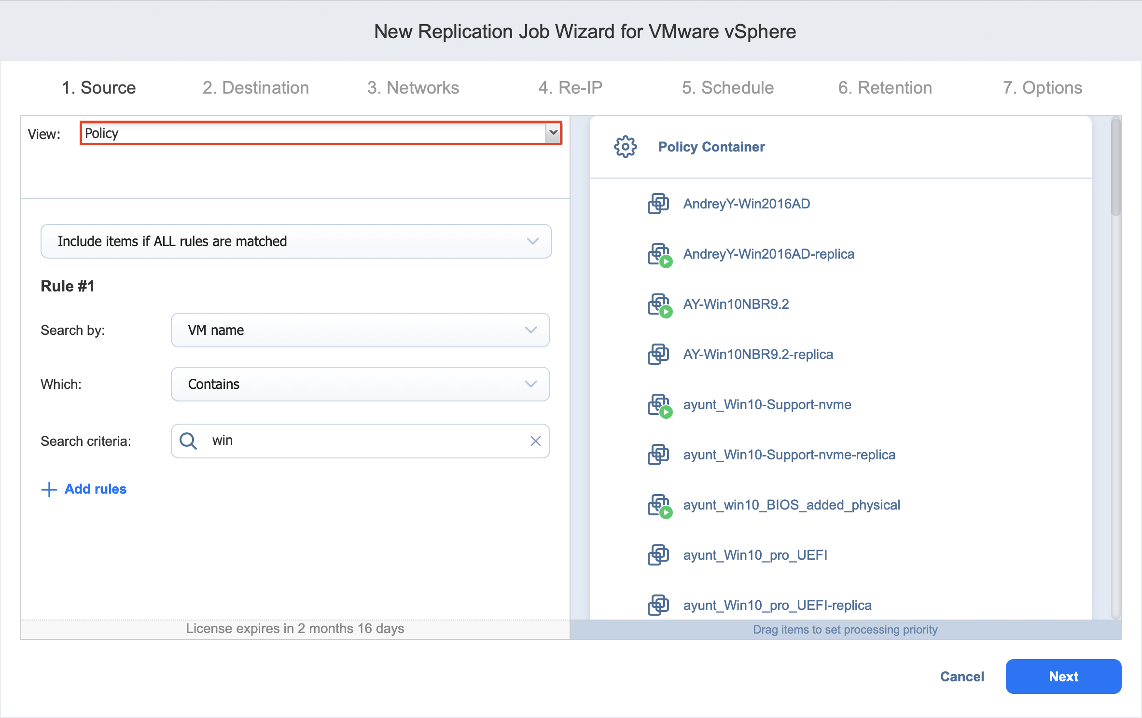Image resolution: width=1142 pixels, height=718 pixels.
Task: Select AY-Win10NBR9.2 in the list
Action: point(736,304)
